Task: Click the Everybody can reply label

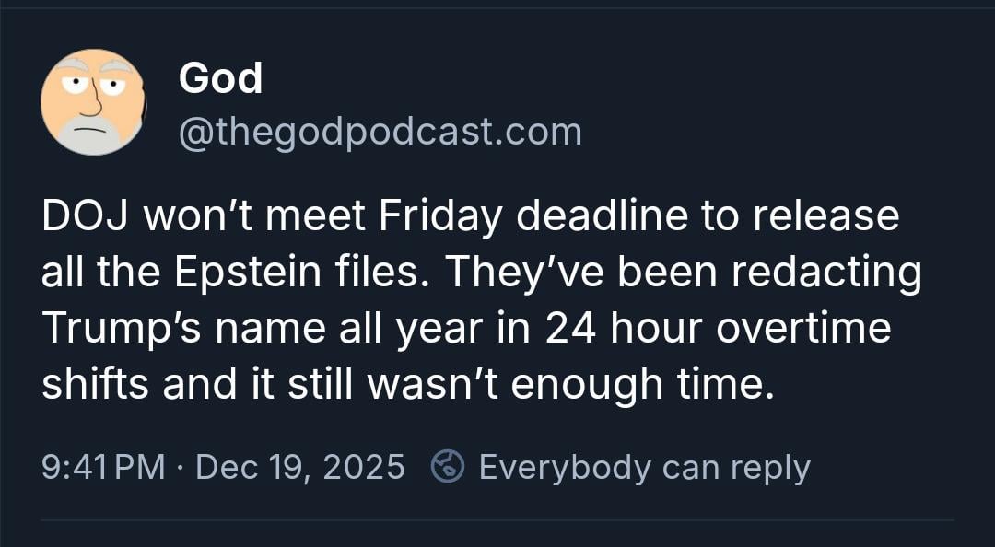Action: (644, 467)
